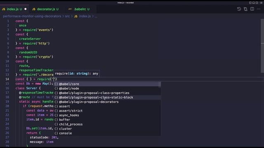Click line number 1 in gutter
This screenshot has width=264, height=148.
8,21
